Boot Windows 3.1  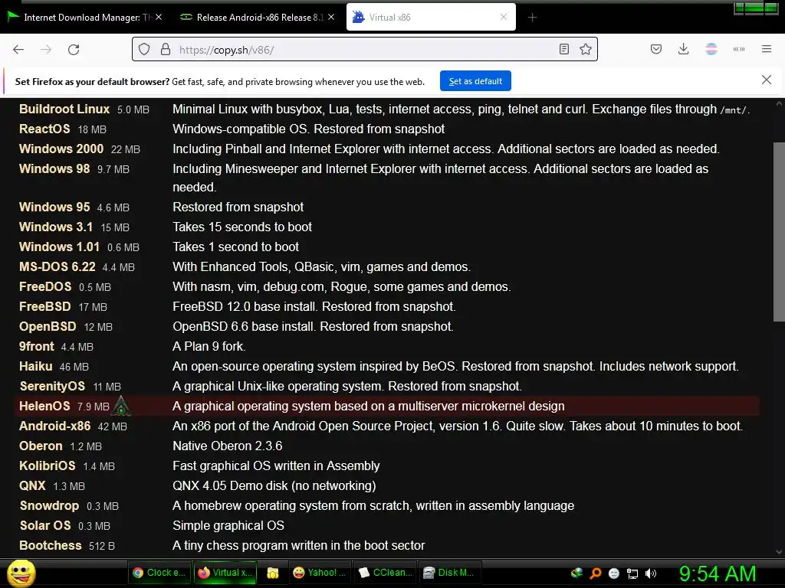click(56, 227)
